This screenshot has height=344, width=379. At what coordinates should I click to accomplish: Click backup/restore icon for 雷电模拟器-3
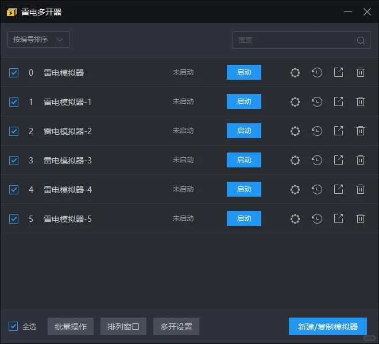pos(316,161)
